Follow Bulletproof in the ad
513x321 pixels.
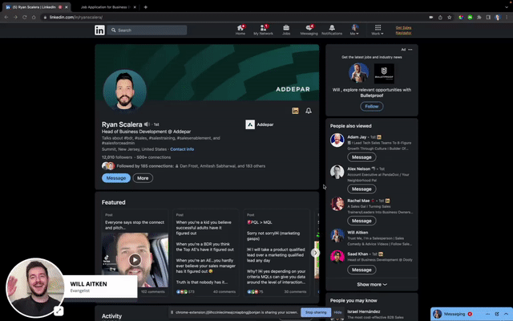372,106
